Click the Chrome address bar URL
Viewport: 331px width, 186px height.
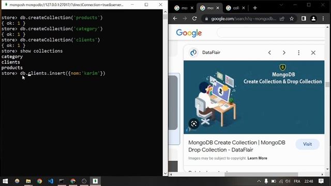[x=244, y=19]
